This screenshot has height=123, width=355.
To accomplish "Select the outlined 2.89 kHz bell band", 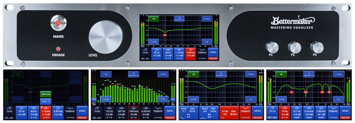I will click(x=134, y=113).
